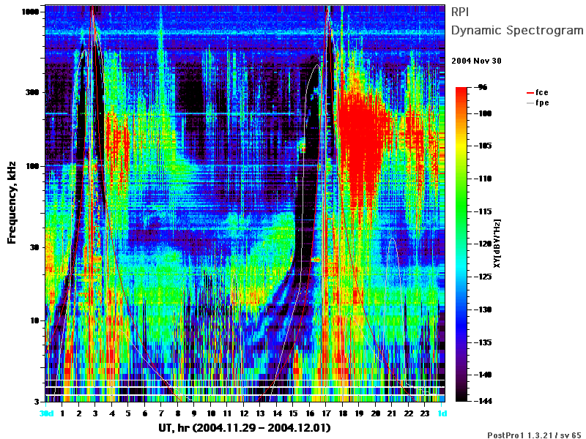Select the fpe legend label
The image size is (586, 439).
(542, 103)
